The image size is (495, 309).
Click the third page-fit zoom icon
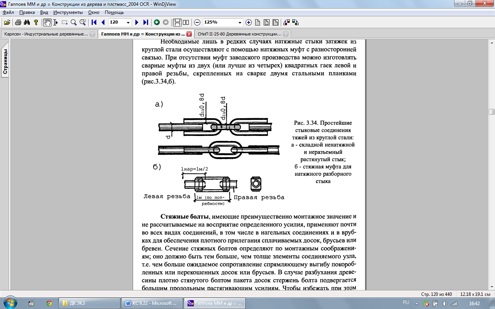pyautogui.click(x=275, y=22)
